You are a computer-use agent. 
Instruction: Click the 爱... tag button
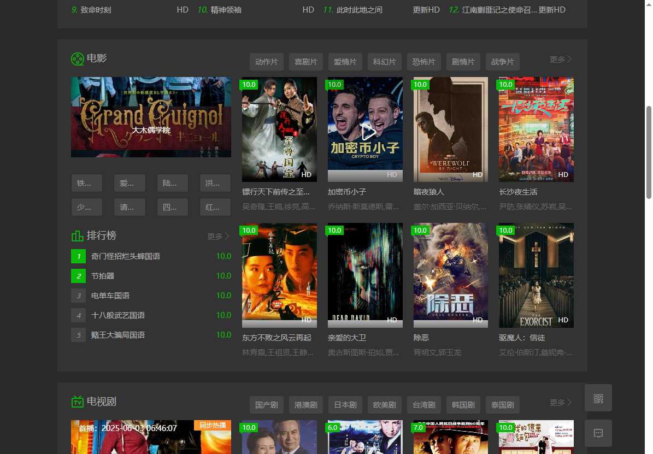[130, 183]
